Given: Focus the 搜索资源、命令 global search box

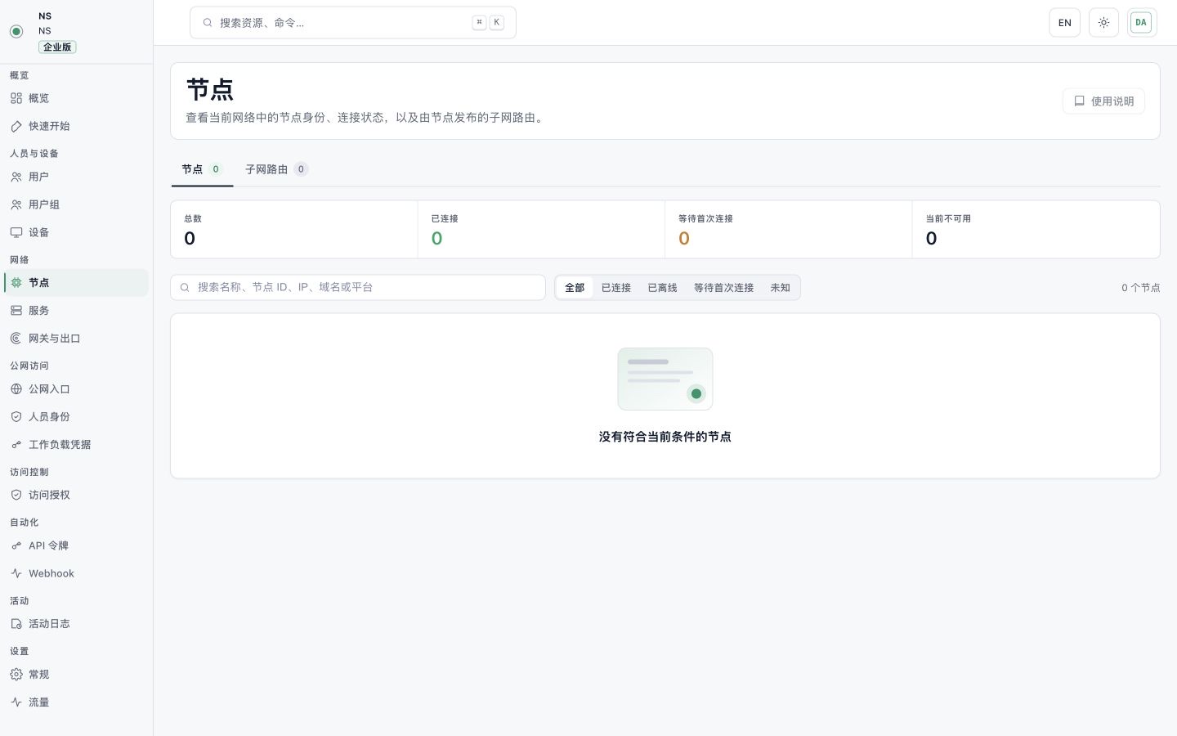Looking at the screenshot, I should coord(353,23).
